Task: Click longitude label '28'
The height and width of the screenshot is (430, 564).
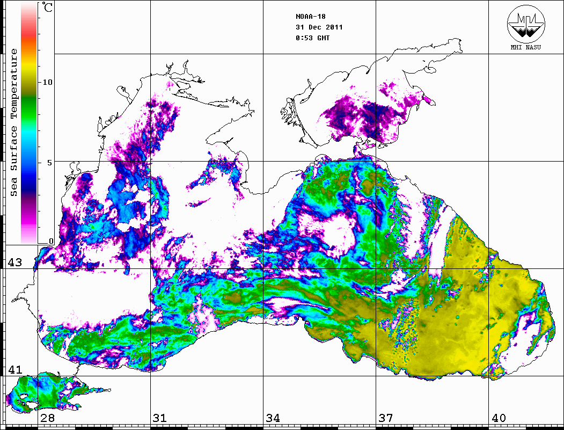Action: (x=47, y=418)
